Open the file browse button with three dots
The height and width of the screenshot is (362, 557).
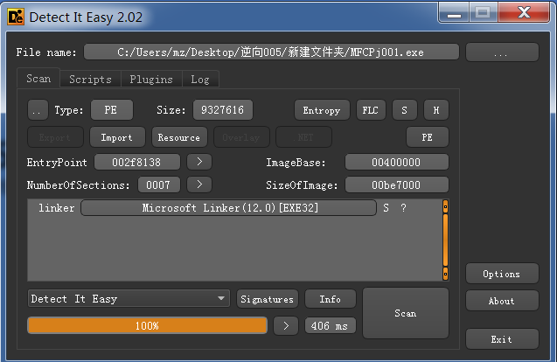[502, 52]
